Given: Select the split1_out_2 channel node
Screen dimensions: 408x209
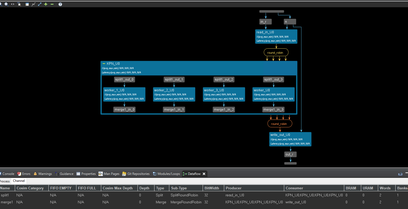Looking at the screenshot, I should [x=224, y=80].
